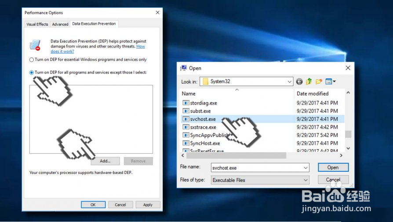The width and height of the screenshot is (393, 222).
Task: Click the Add... button
Action: coord(105,161)
